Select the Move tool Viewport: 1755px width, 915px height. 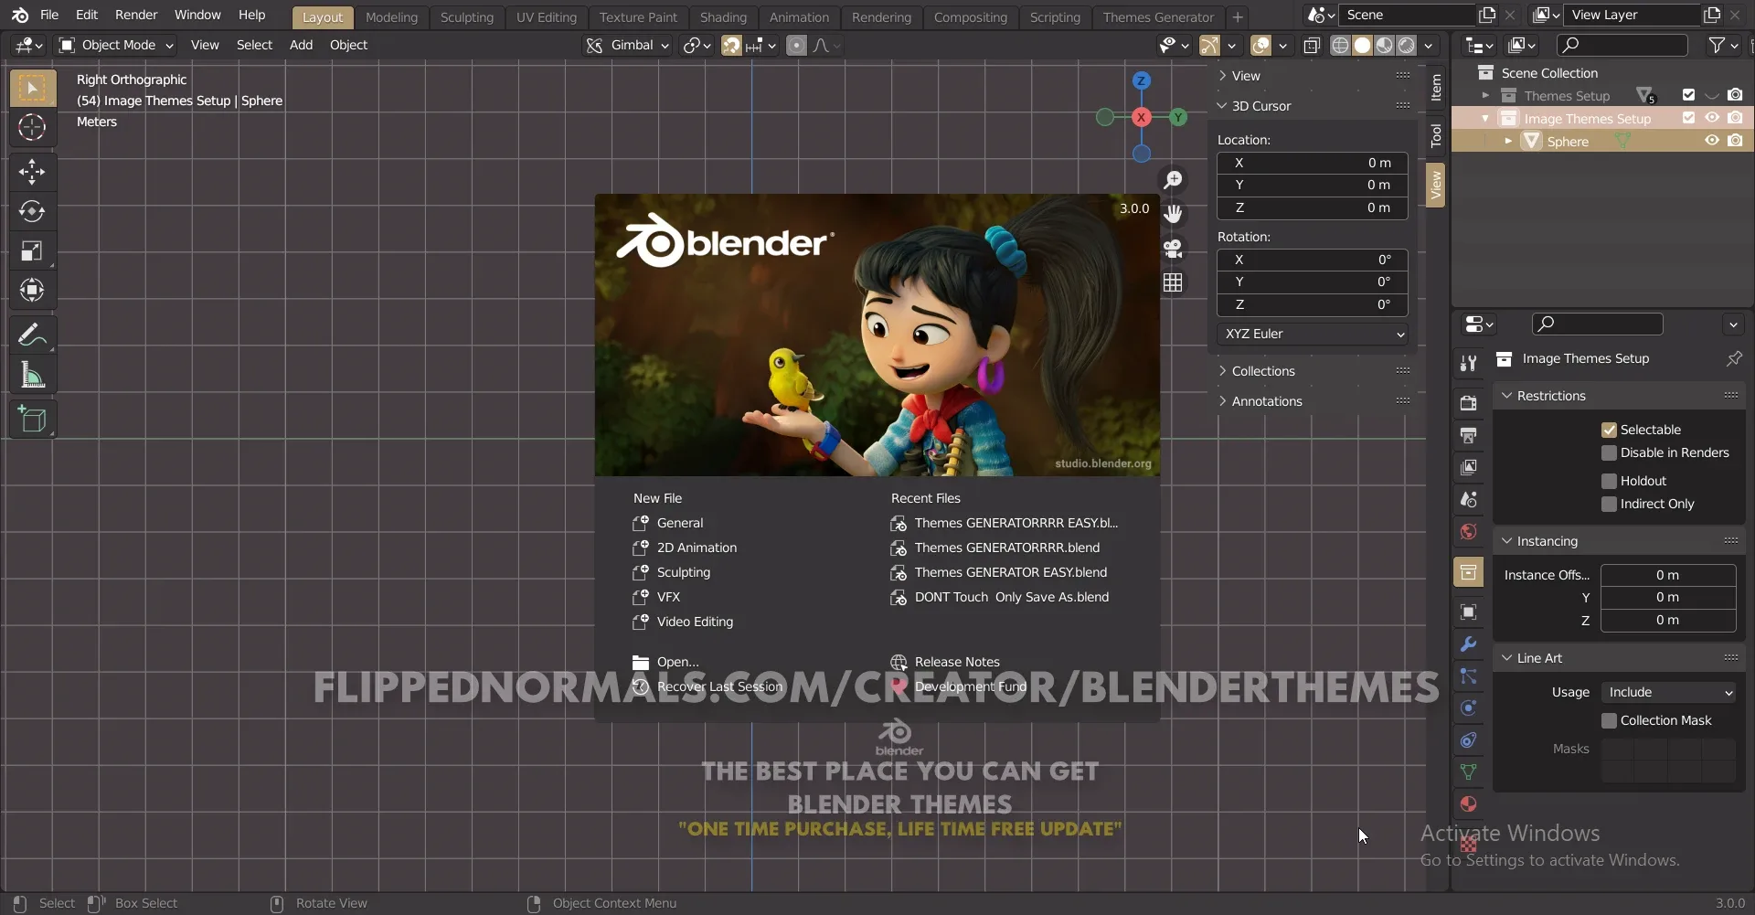32,172
